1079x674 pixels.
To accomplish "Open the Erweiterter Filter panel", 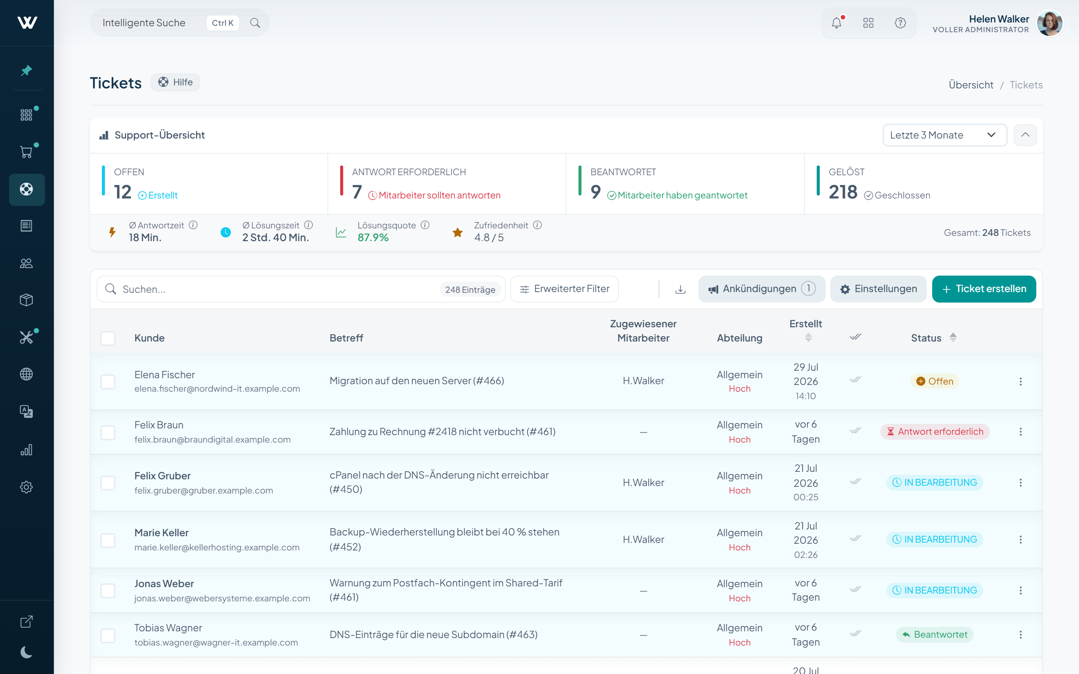I will 565,289.
